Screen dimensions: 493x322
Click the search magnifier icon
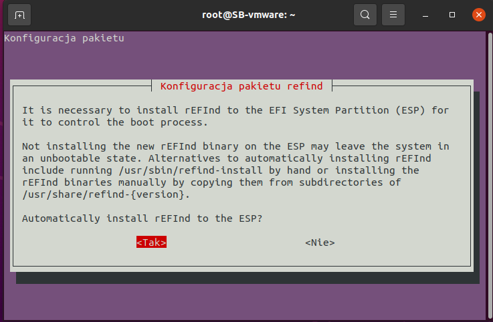pos(365,14)
